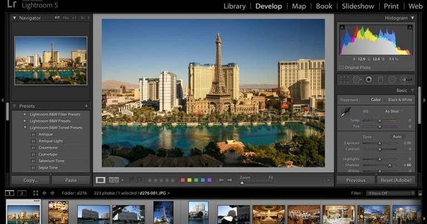Viewport: 427px width, 224px height.
Task: Select the Crop Overlay tool
Action: coord(344,80)
